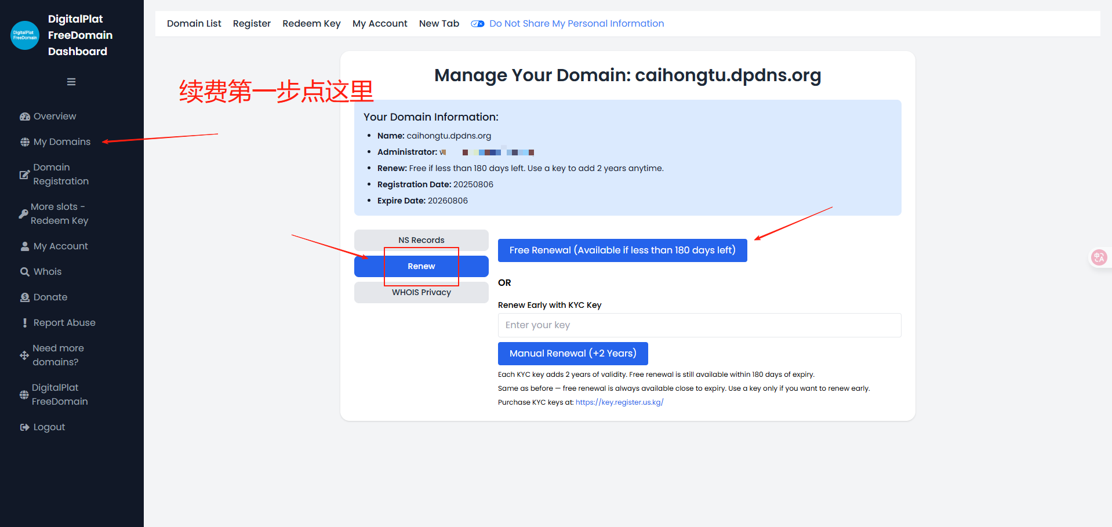The height and width of the screenshot is (527, 1112).
Task: Open Do Not Share My Personal Information
Action: coord(577,24)
